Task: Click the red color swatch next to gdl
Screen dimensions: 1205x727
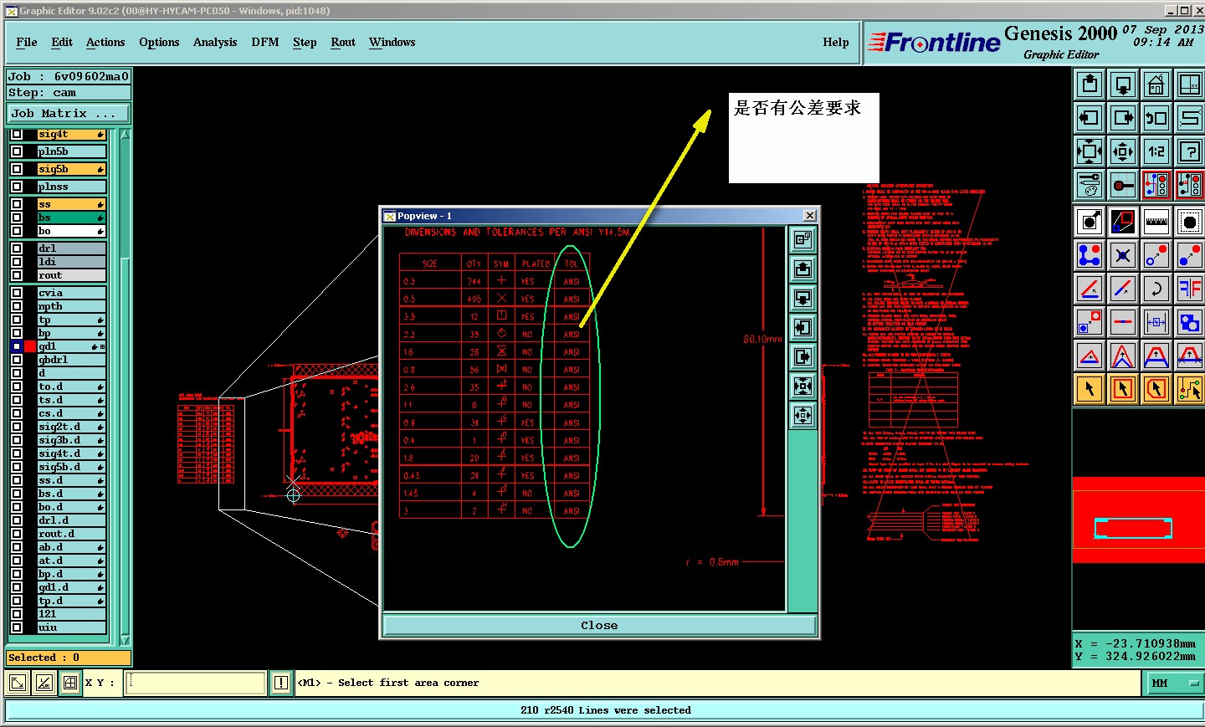Action: [x=30, y=346]
